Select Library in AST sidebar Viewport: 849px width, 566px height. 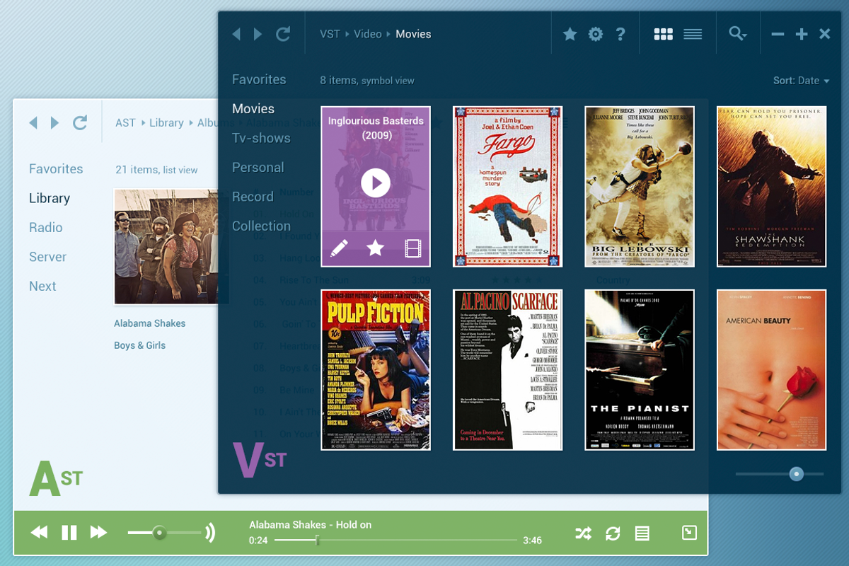point(50,198)
